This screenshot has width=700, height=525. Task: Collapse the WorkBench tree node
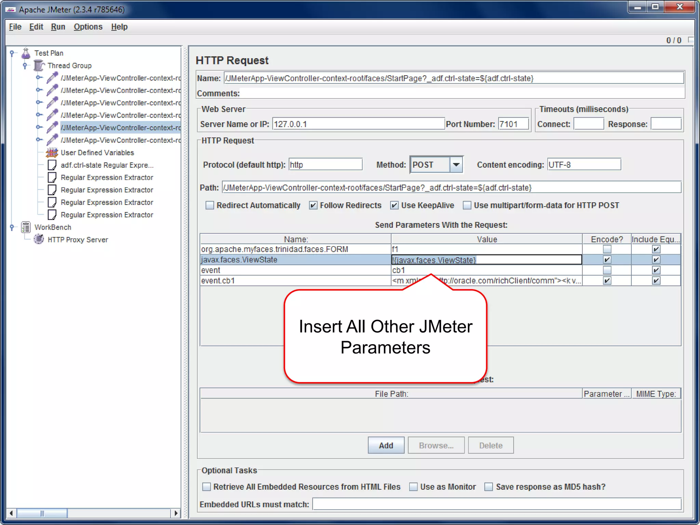click(12, 227)
